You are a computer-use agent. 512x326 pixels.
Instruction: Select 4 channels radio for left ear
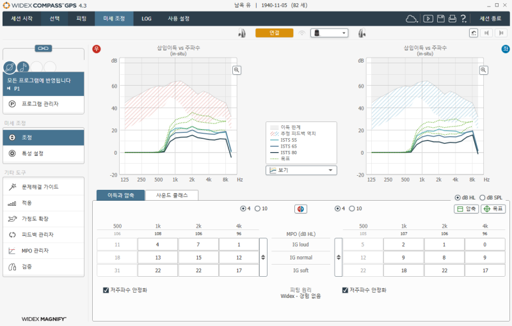337,208
